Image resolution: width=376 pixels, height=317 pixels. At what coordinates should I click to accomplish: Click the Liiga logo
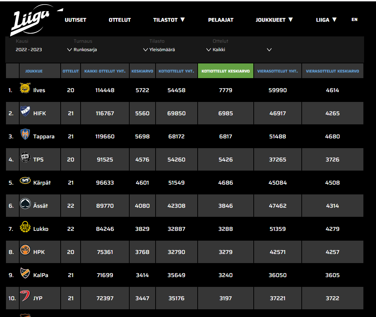pyautogui.click(x=36, y=20)
